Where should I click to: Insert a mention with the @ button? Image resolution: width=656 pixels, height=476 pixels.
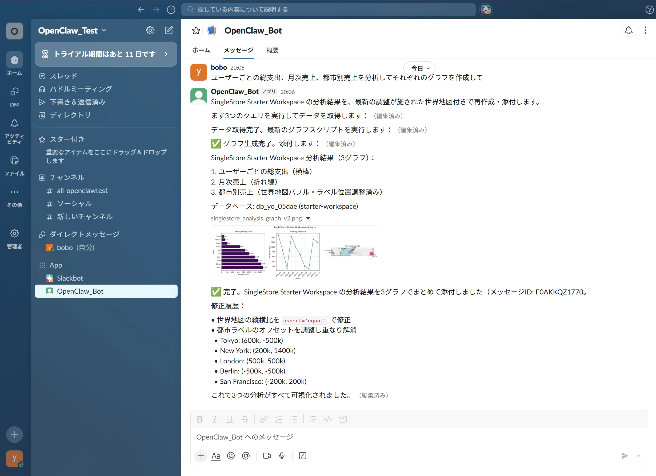tap(246, 456)
